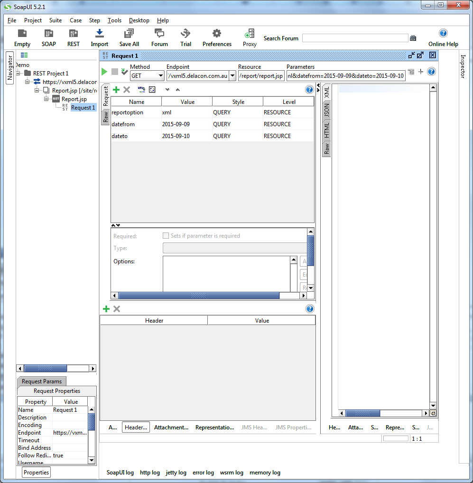
Task: Check the 'Sets if parameter is required' box
Action: [166, 236]
